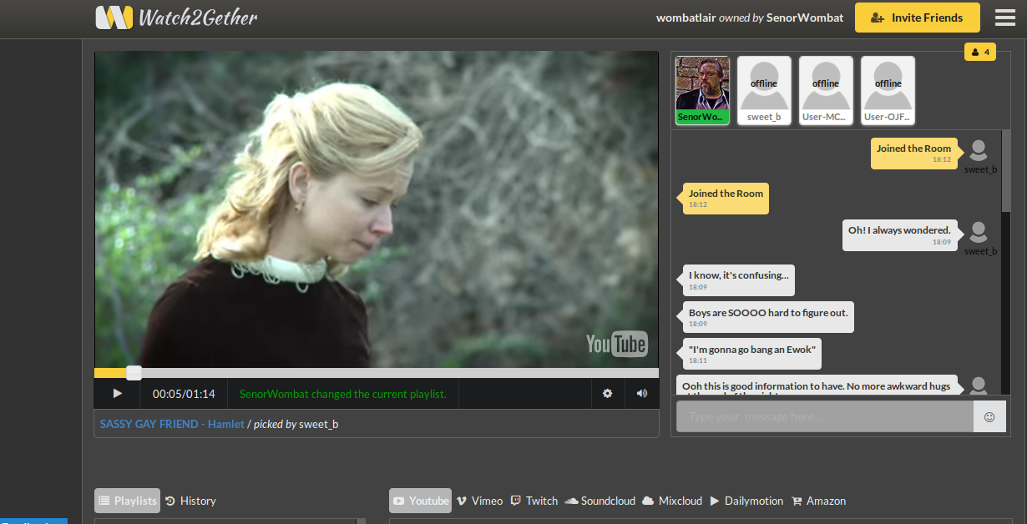This screenshot has height=524, width=1027.
Task: Switch to the History tab
Action: tap(190, 501)
